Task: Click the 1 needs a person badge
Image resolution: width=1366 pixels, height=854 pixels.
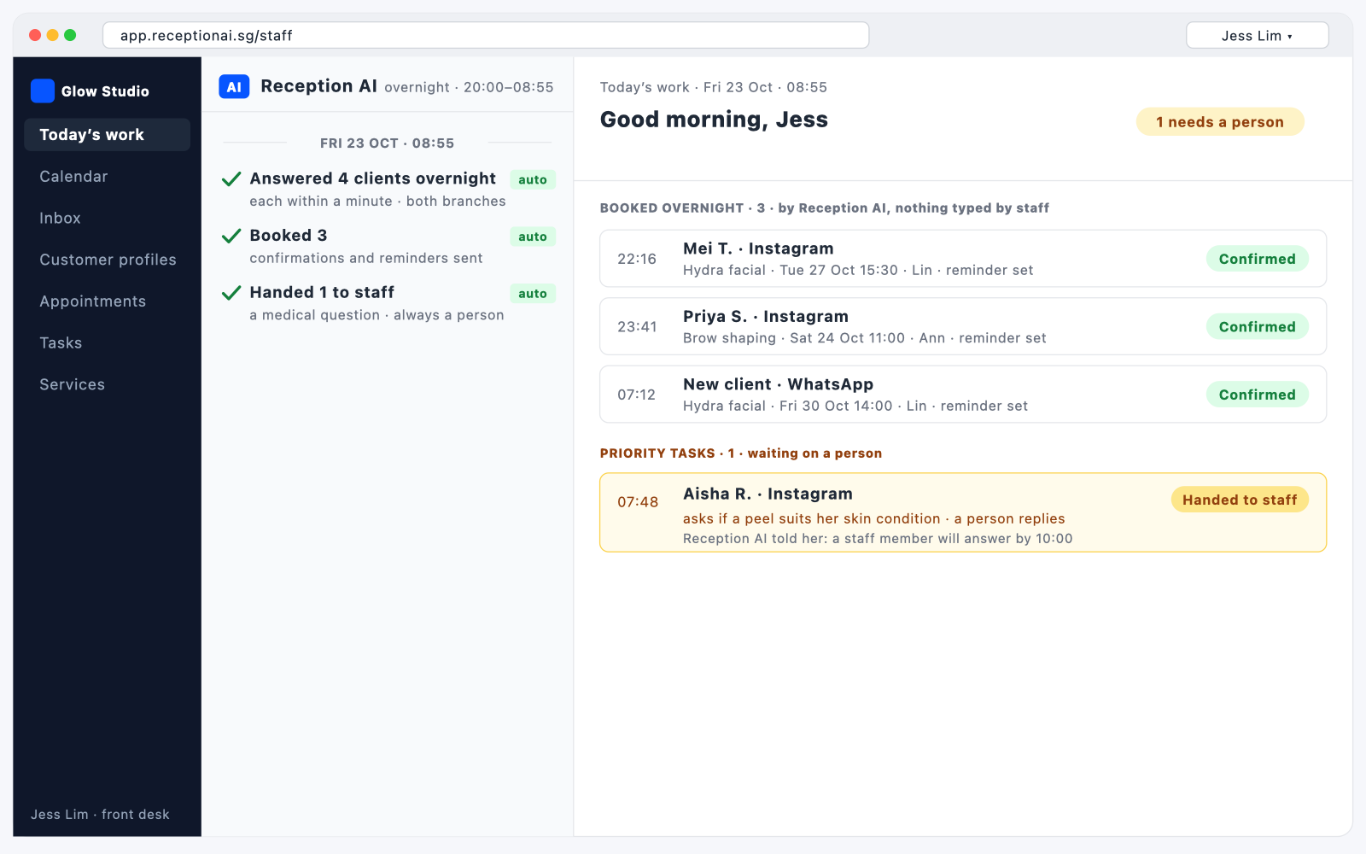Action: (1220, 122)
